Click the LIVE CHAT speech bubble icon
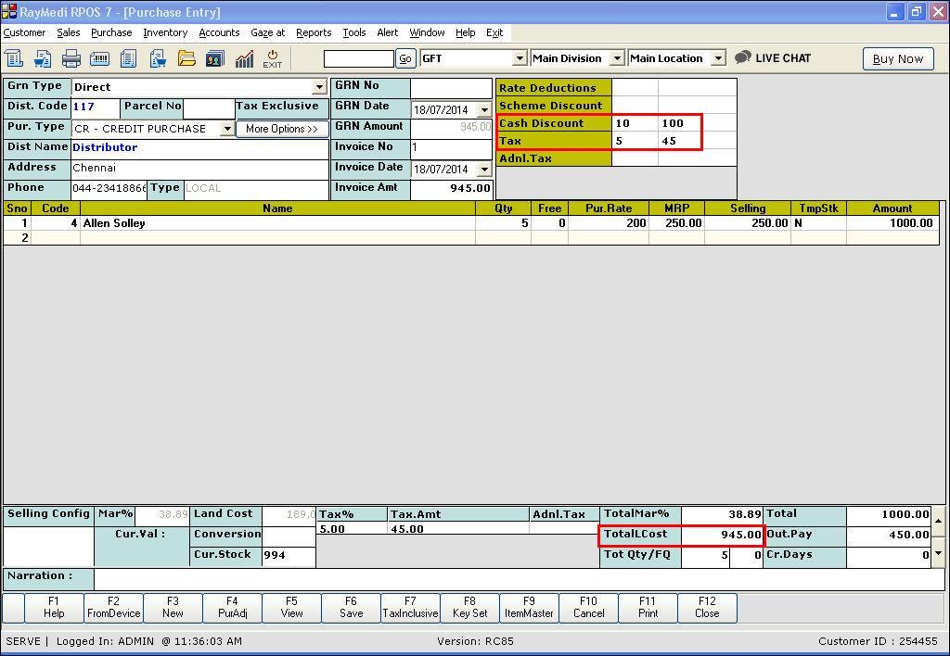 742,57
